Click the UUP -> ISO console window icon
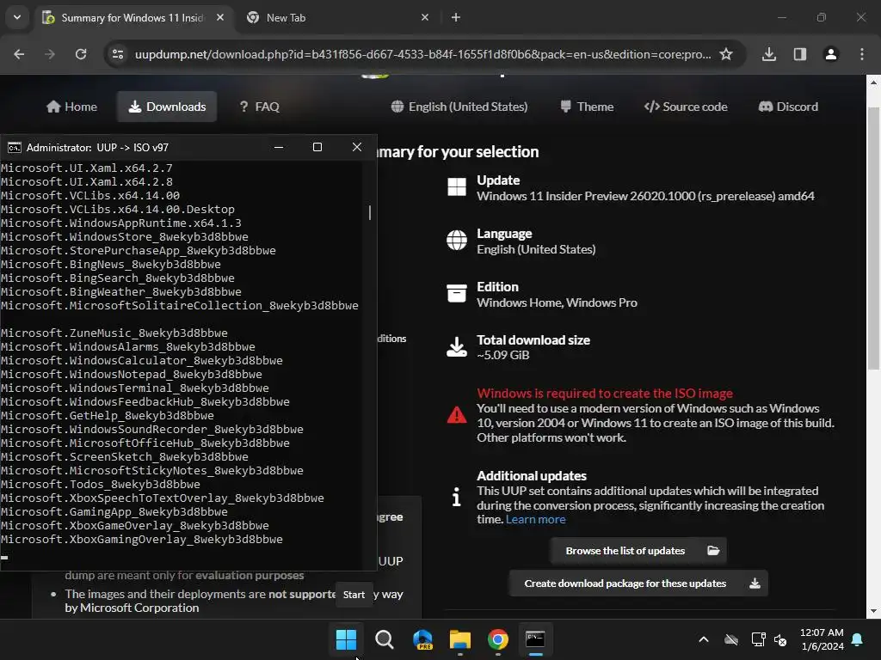This screenshot has width=881, height=660. coord(14,148)
